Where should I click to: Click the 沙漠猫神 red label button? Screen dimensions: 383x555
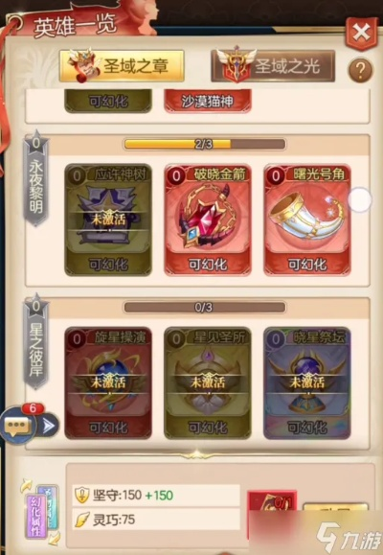point(208,101)
